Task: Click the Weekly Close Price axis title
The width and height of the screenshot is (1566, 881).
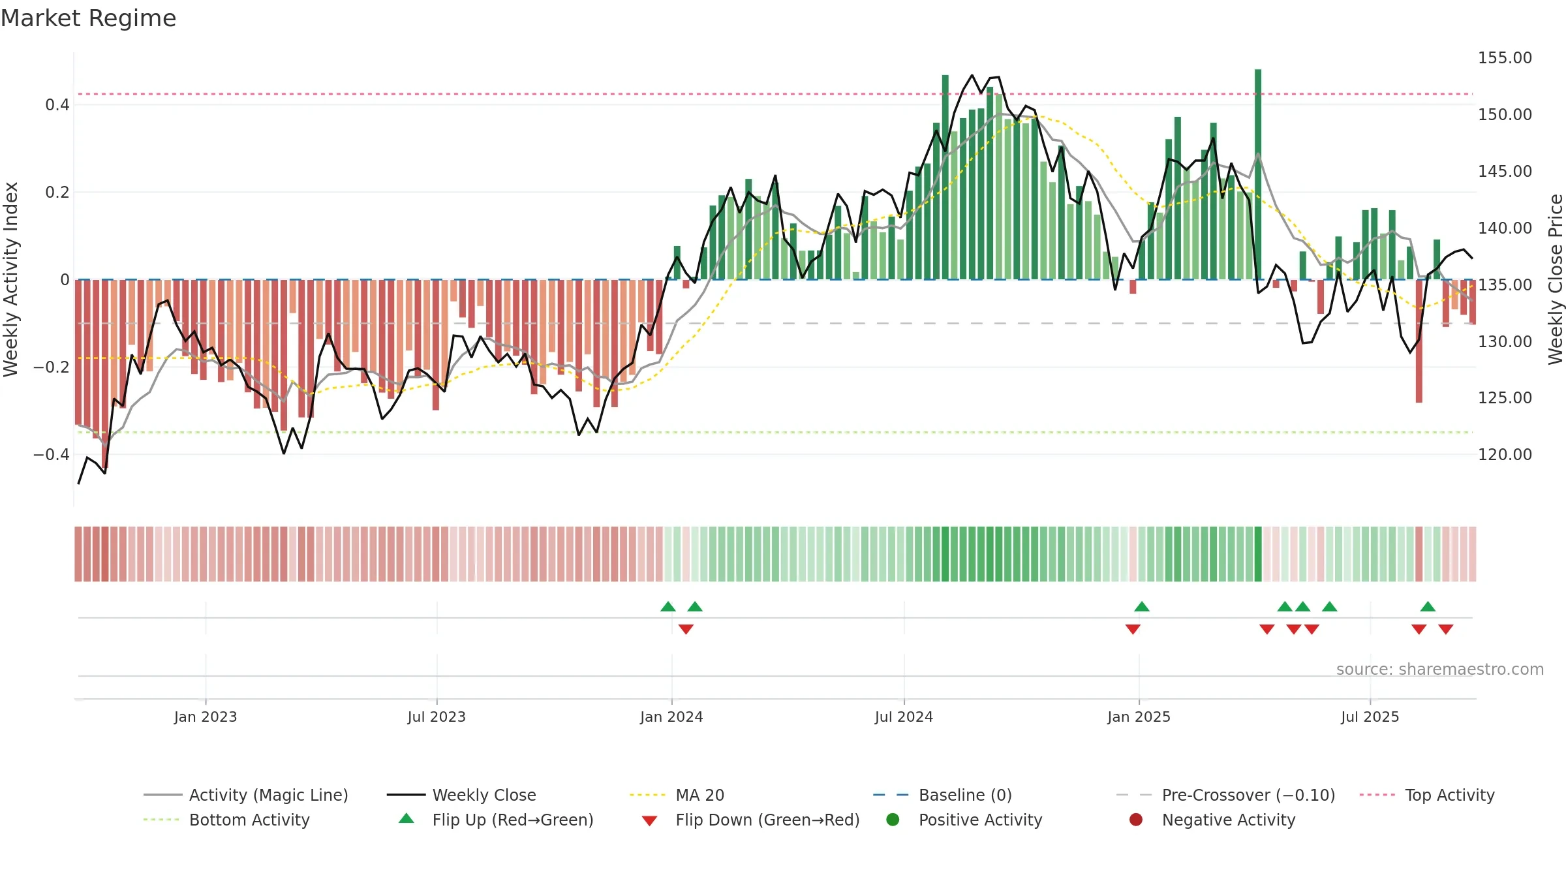Action: 1556,279
